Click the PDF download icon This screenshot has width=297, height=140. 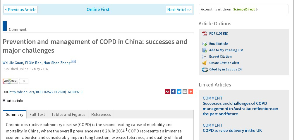point(204,33)
